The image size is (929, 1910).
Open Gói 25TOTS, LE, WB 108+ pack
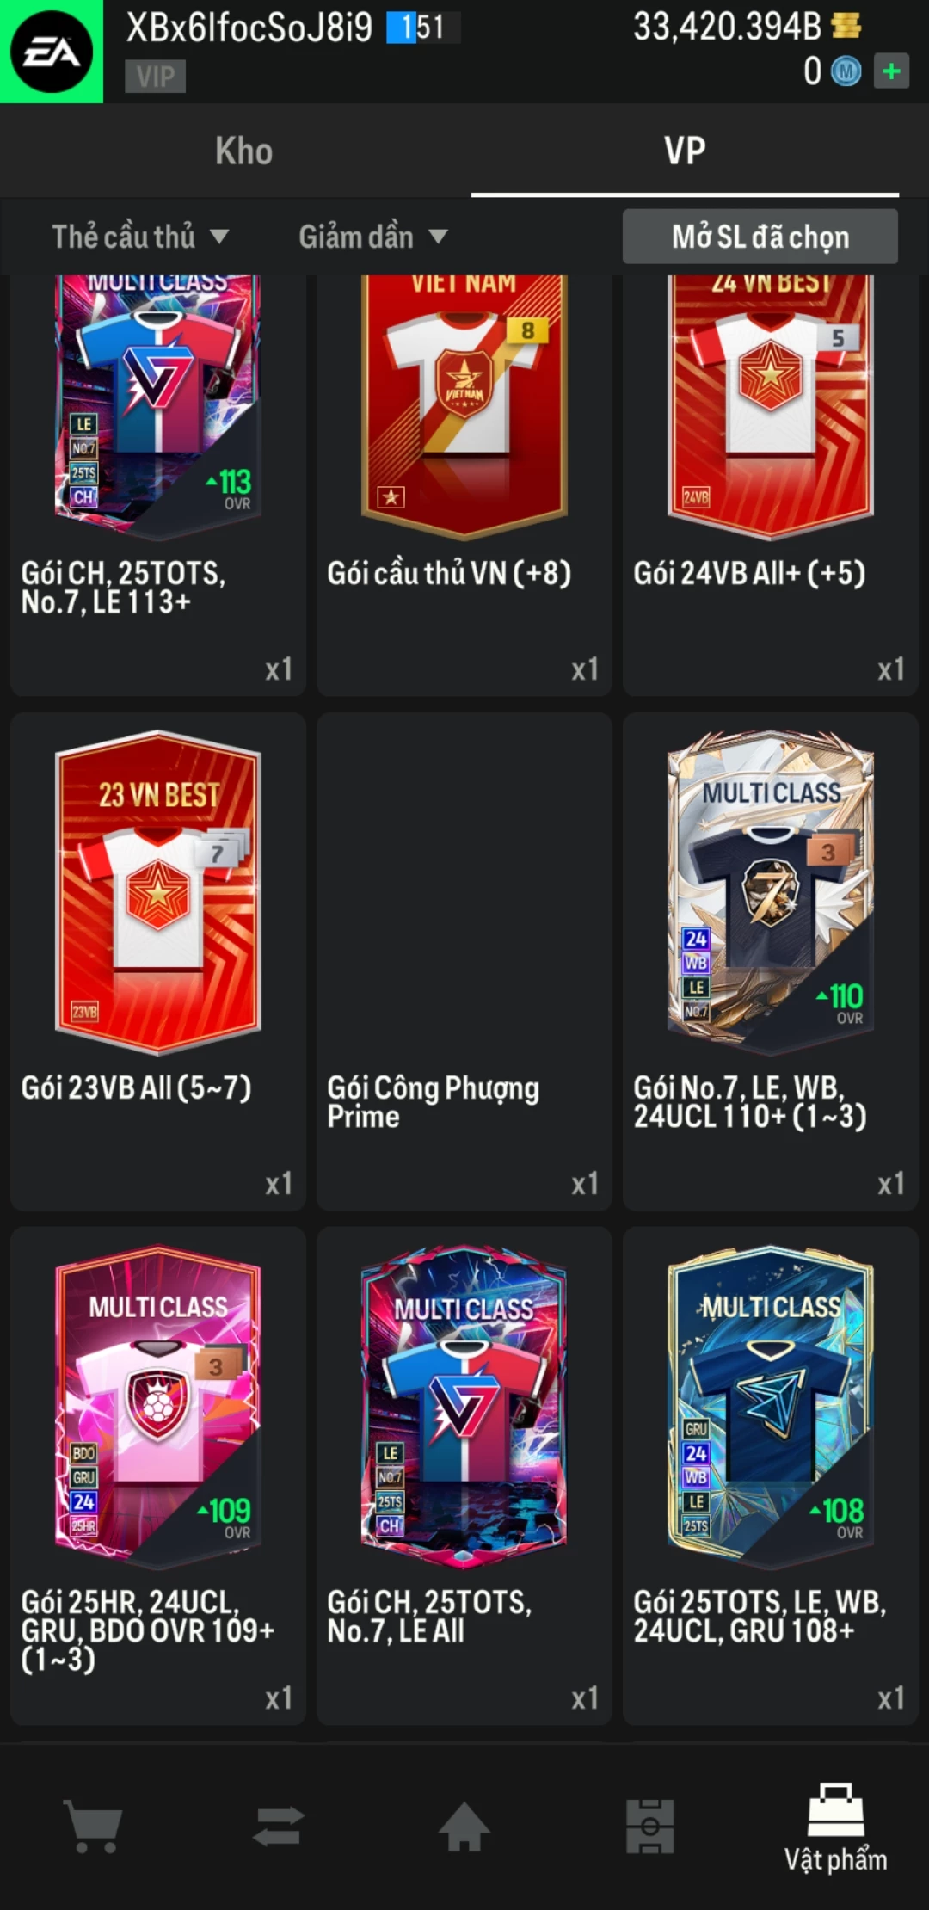click(771, 1476)
